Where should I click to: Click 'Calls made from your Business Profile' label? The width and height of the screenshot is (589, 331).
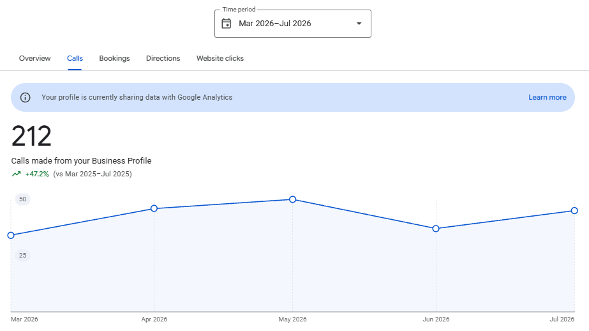click(81, 160)
